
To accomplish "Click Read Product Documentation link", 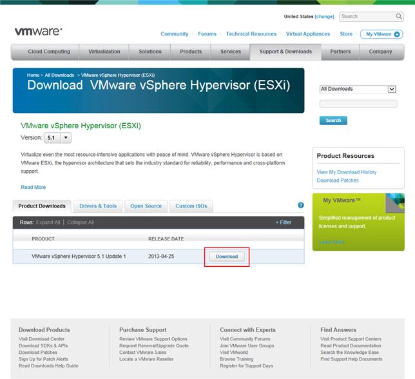I will [351, 345].
